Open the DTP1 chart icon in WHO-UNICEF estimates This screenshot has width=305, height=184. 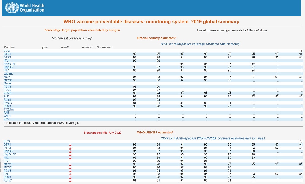coord(70,145)
